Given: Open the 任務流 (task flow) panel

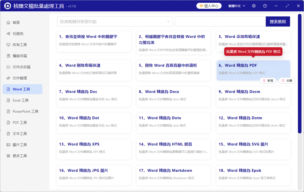Looking at the screenshot, I should pos(22,33).
